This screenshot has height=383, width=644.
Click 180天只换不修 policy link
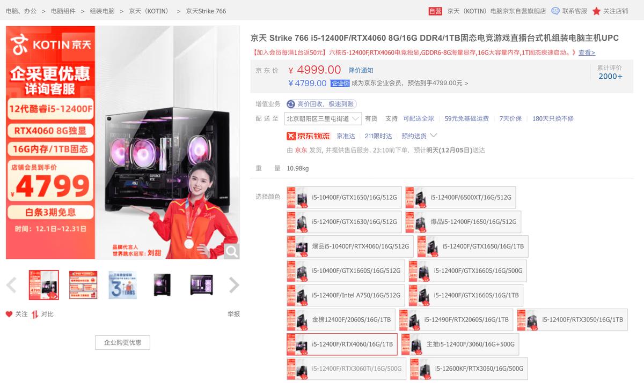[553, 118]
